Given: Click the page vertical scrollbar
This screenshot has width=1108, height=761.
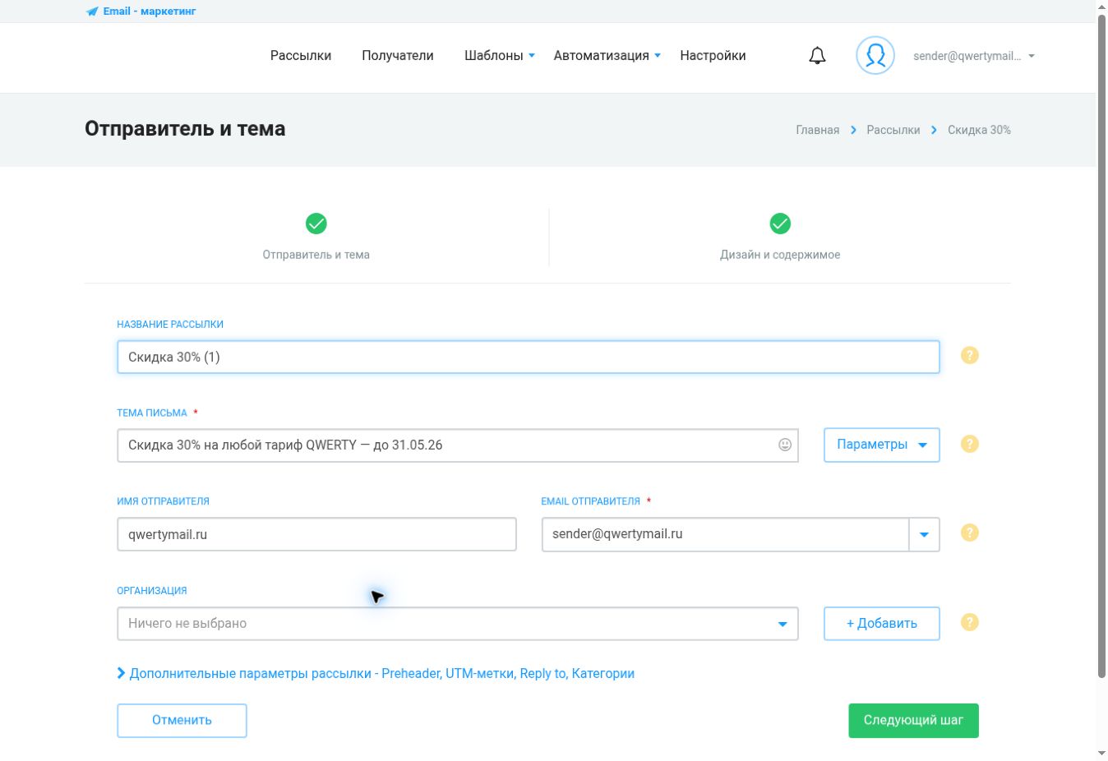Looking at the screenshot, I should [1101, 345].
